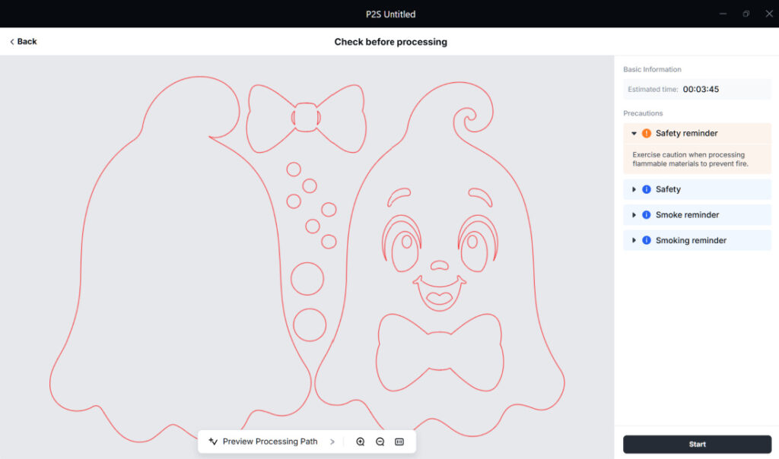Click the Precautions heading
This screenshot has width=779, height=459.
(x=643, y=113)
